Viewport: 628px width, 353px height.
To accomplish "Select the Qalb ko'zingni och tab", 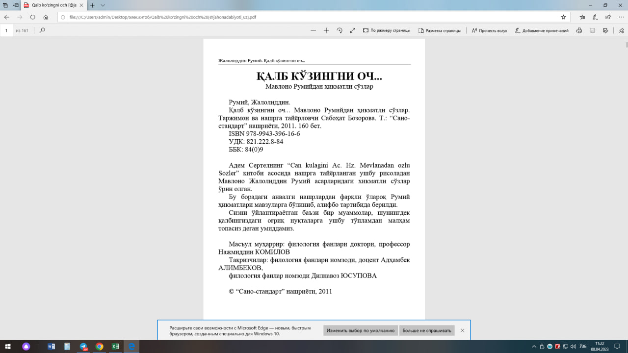I will click(49, 6).
